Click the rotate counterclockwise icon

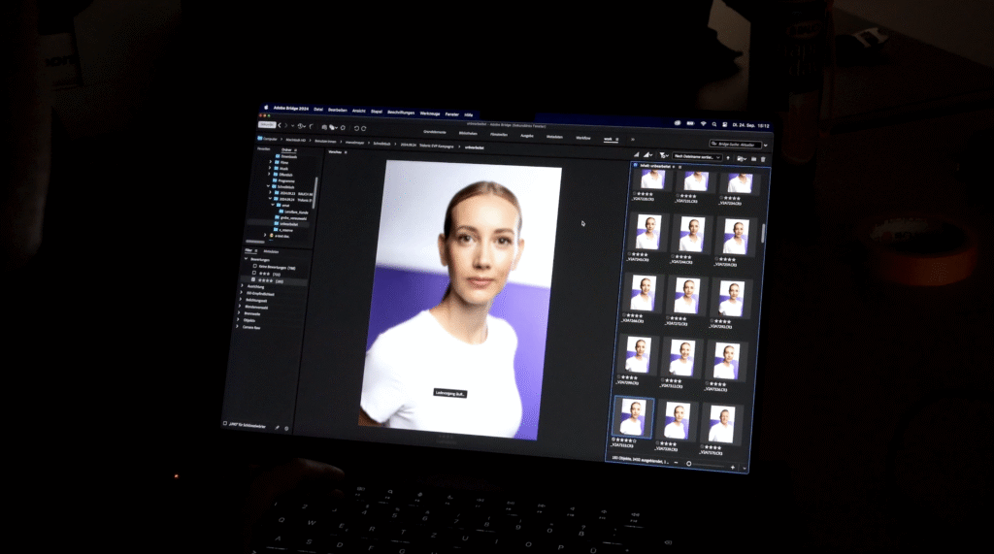(355, 127)
